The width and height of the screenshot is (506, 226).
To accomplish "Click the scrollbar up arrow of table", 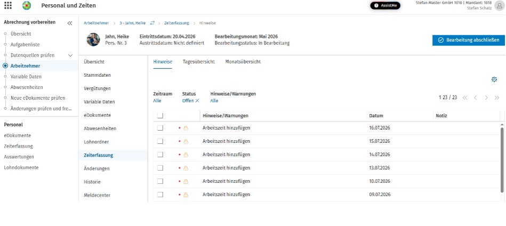I will pos(502,124).
